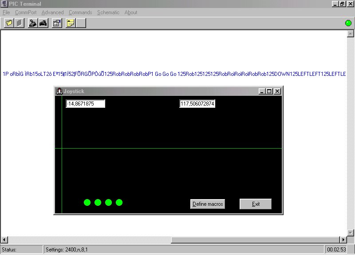Screen dimensions: 355x255
Task: Close the Joystick window
Action: [277, 91]
